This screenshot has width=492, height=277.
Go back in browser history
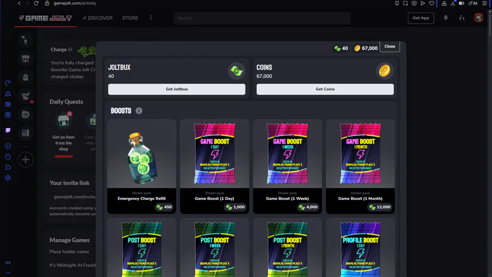[x=19, y=3]
